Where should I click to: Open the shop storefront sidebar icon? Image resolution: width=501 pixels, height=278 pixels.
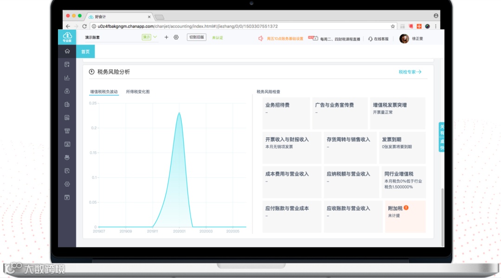(67, 131)
